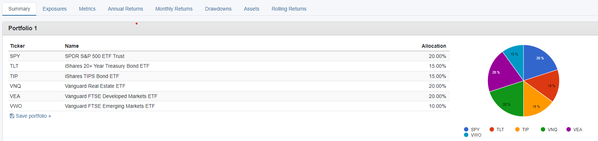Image resolution: width=598 pixels, height=141 pixels.
Task: Click the TLT ticker cell
Action: [x=14, y=66]
